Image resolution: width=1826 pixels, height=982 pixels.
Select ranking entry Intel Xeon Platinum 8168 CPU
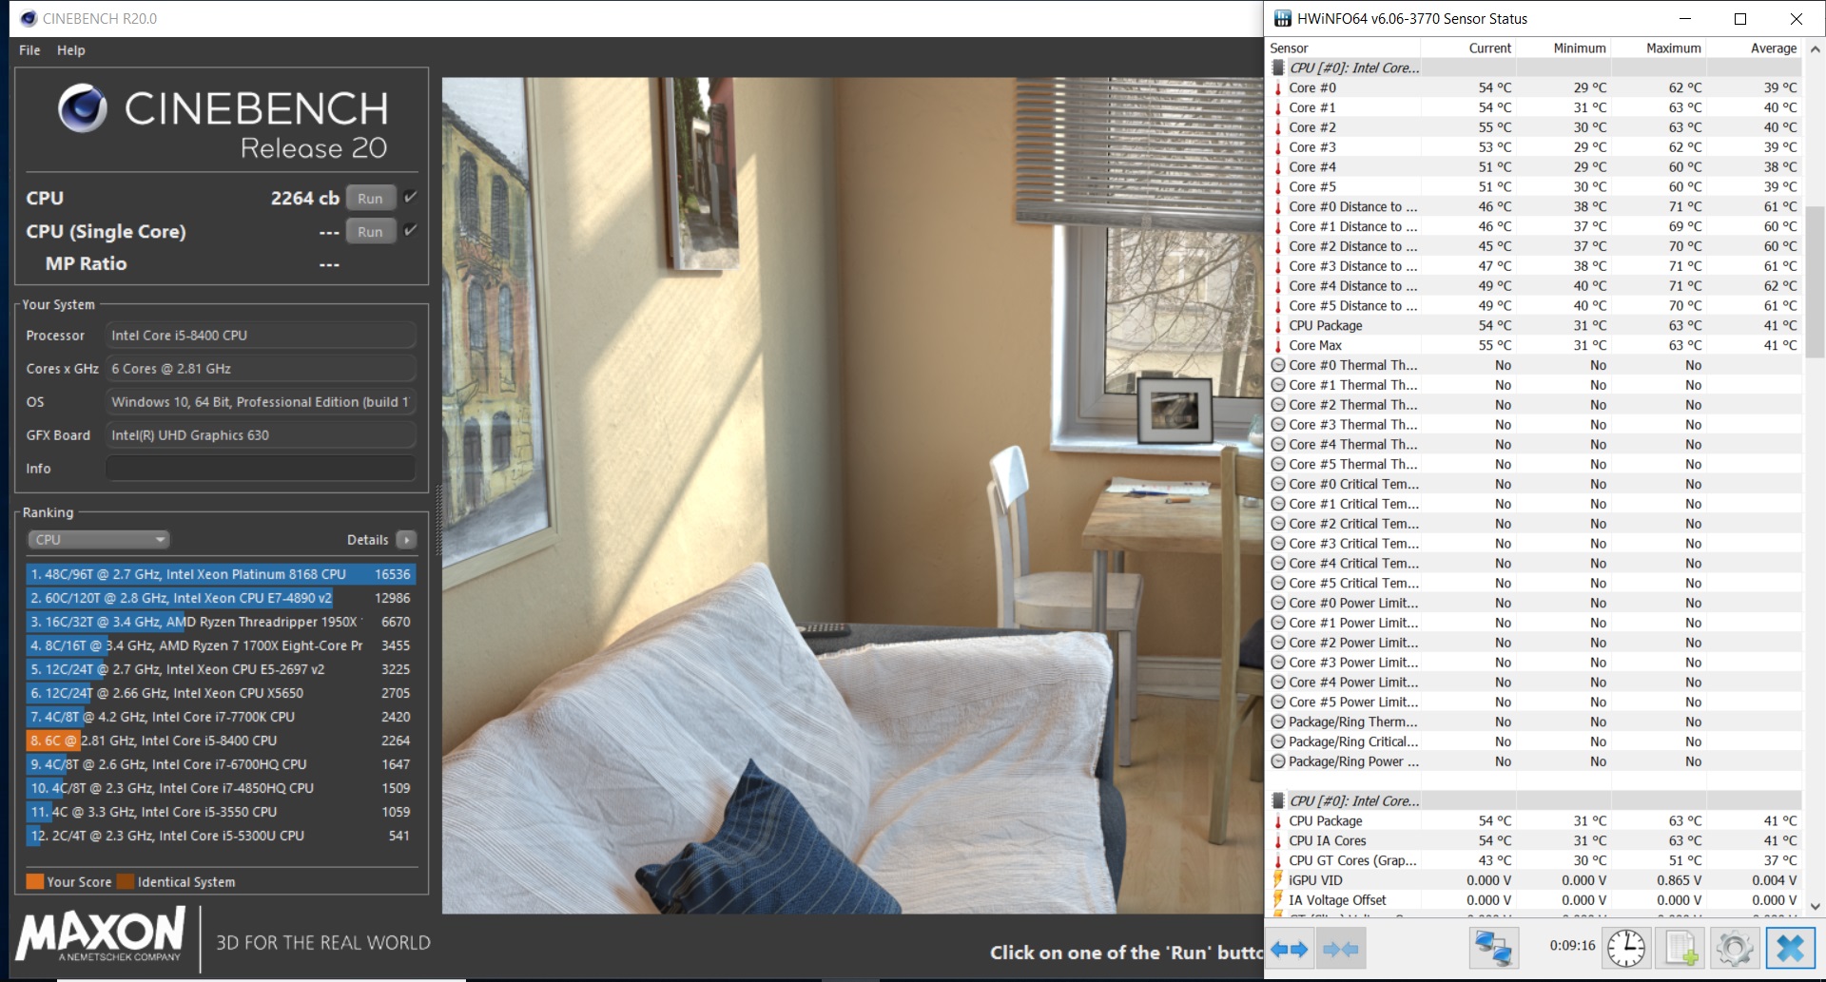(221, 574)
